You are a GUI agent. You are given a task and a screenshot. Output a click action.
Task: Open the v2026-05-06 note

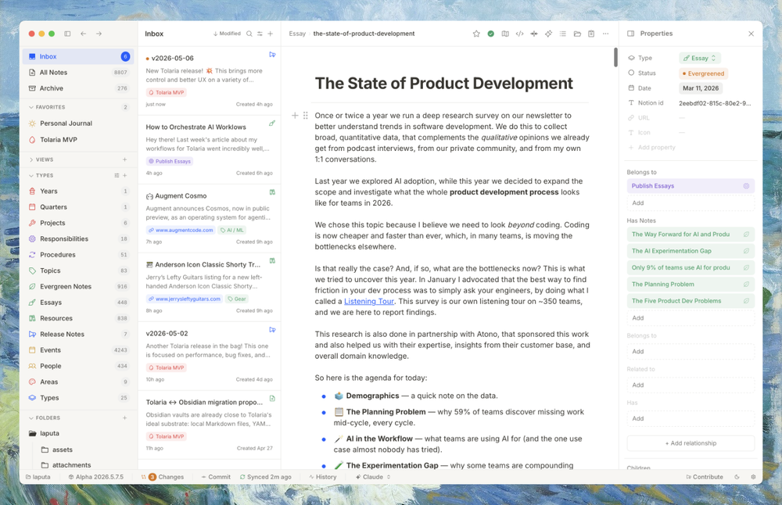(210, 81)
